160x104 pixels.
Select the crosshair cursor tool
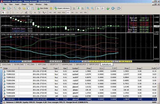8,12
